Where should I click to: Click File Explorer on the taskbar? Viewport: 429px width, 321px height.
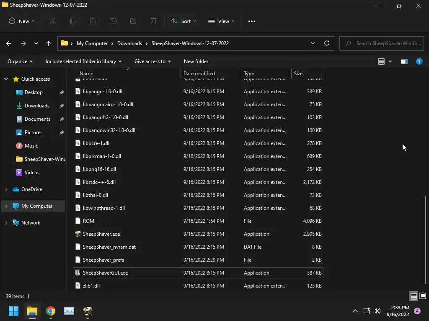click(x=32, y=311)
